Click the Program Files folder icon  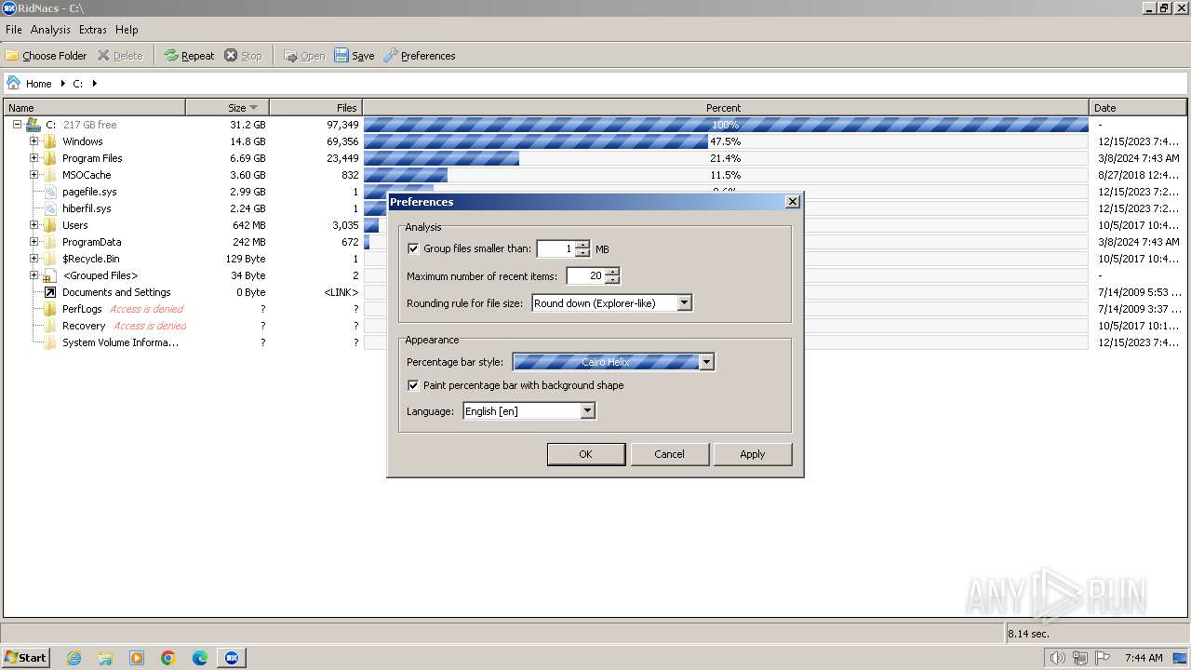[x=50, y=158]
